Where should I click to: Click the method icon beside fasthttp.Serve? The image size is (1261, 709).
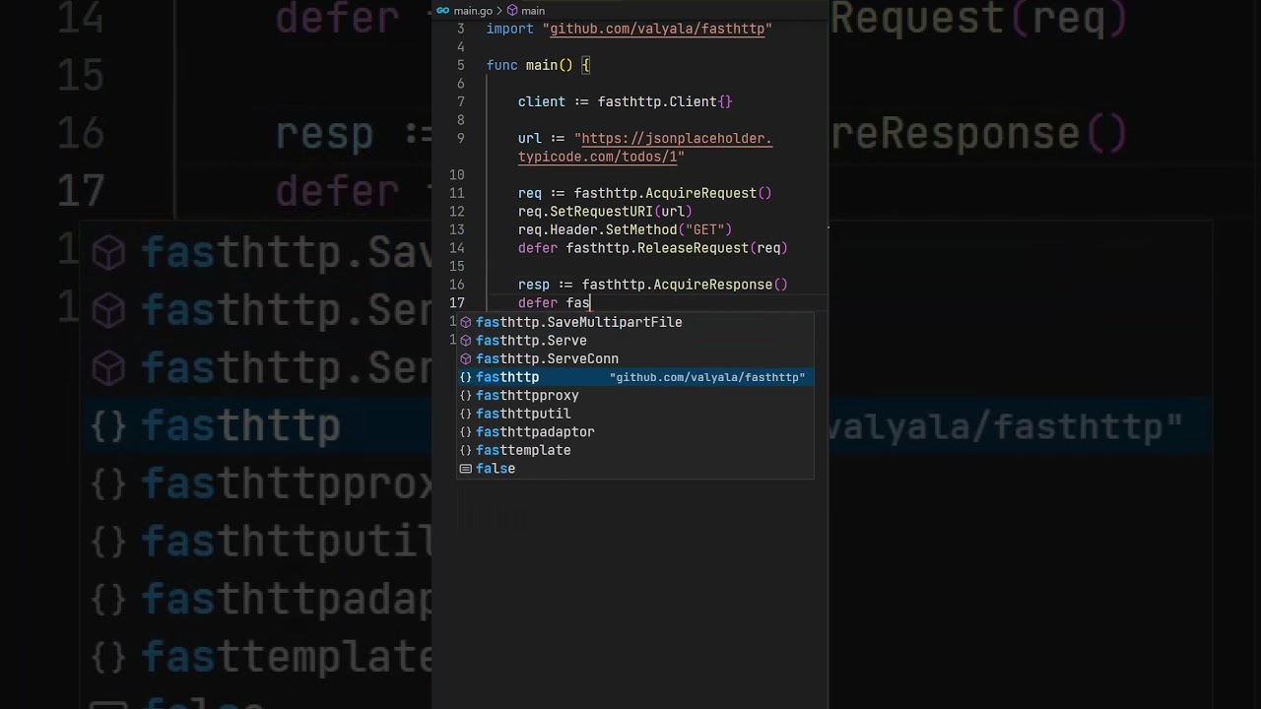pos(466,341)
